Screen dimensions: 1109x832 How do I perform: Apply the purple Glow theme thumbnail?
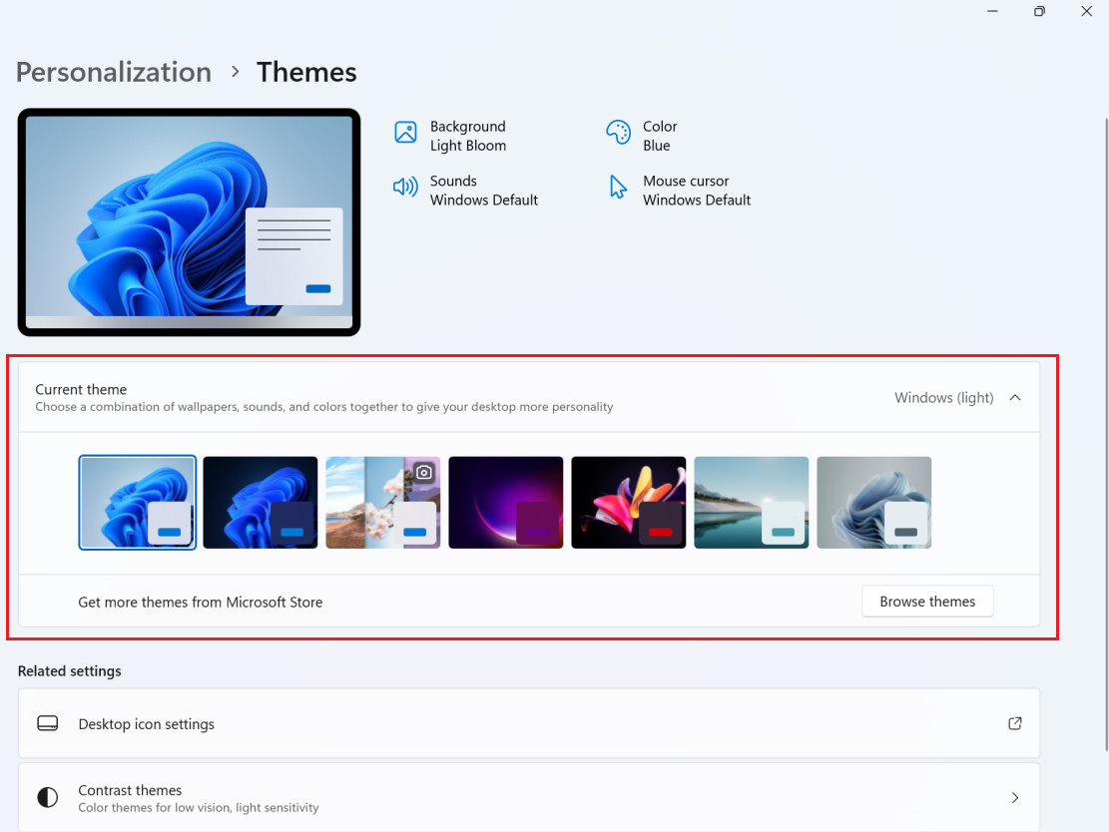click(x=506, y=502)
